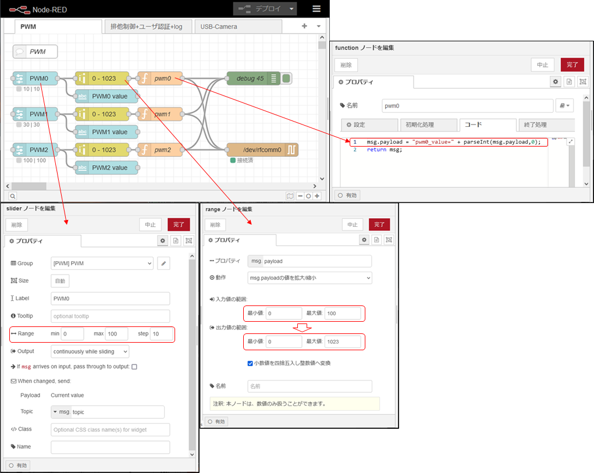The height and width of the screenshot is (473, 594).
Task: Click the Label field containing PWM0
Action: pyautogui.click(x=110, y=298)
